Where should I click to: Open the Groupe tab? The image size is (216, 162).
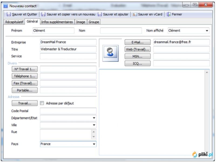click(x=94, y=22)
